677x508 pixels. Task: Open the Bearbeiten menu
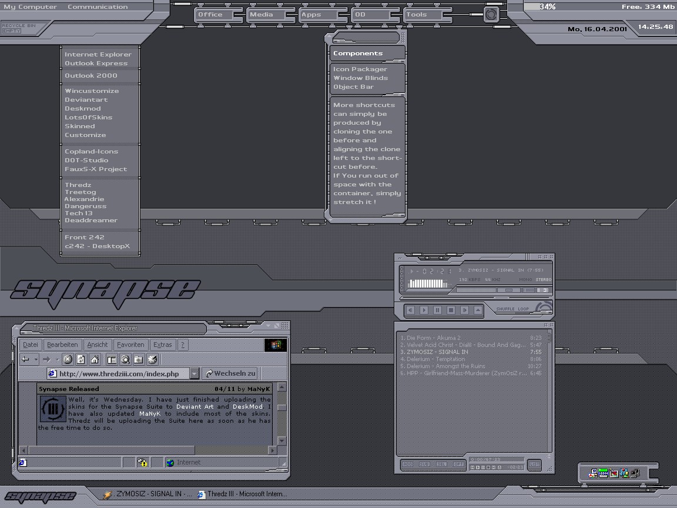[62, 345]
